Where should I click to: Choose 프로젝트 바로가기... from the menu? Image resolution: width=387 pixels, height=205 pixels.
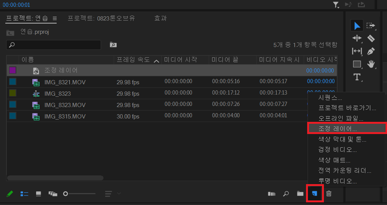[x=347, y=108]
